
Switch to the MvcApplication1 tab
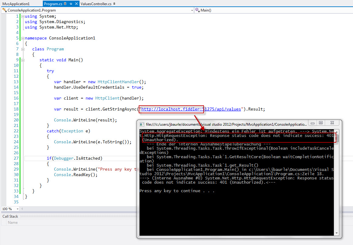click(x=16, y=4)
